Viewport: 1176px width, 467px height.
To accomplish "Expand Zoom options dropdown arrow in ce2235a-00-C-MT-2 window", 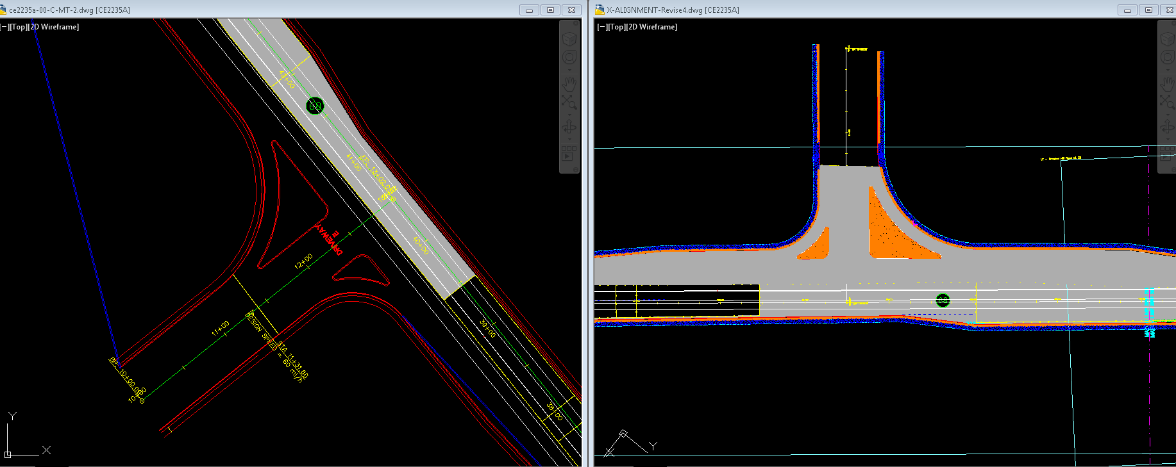I will click(569, 114).
